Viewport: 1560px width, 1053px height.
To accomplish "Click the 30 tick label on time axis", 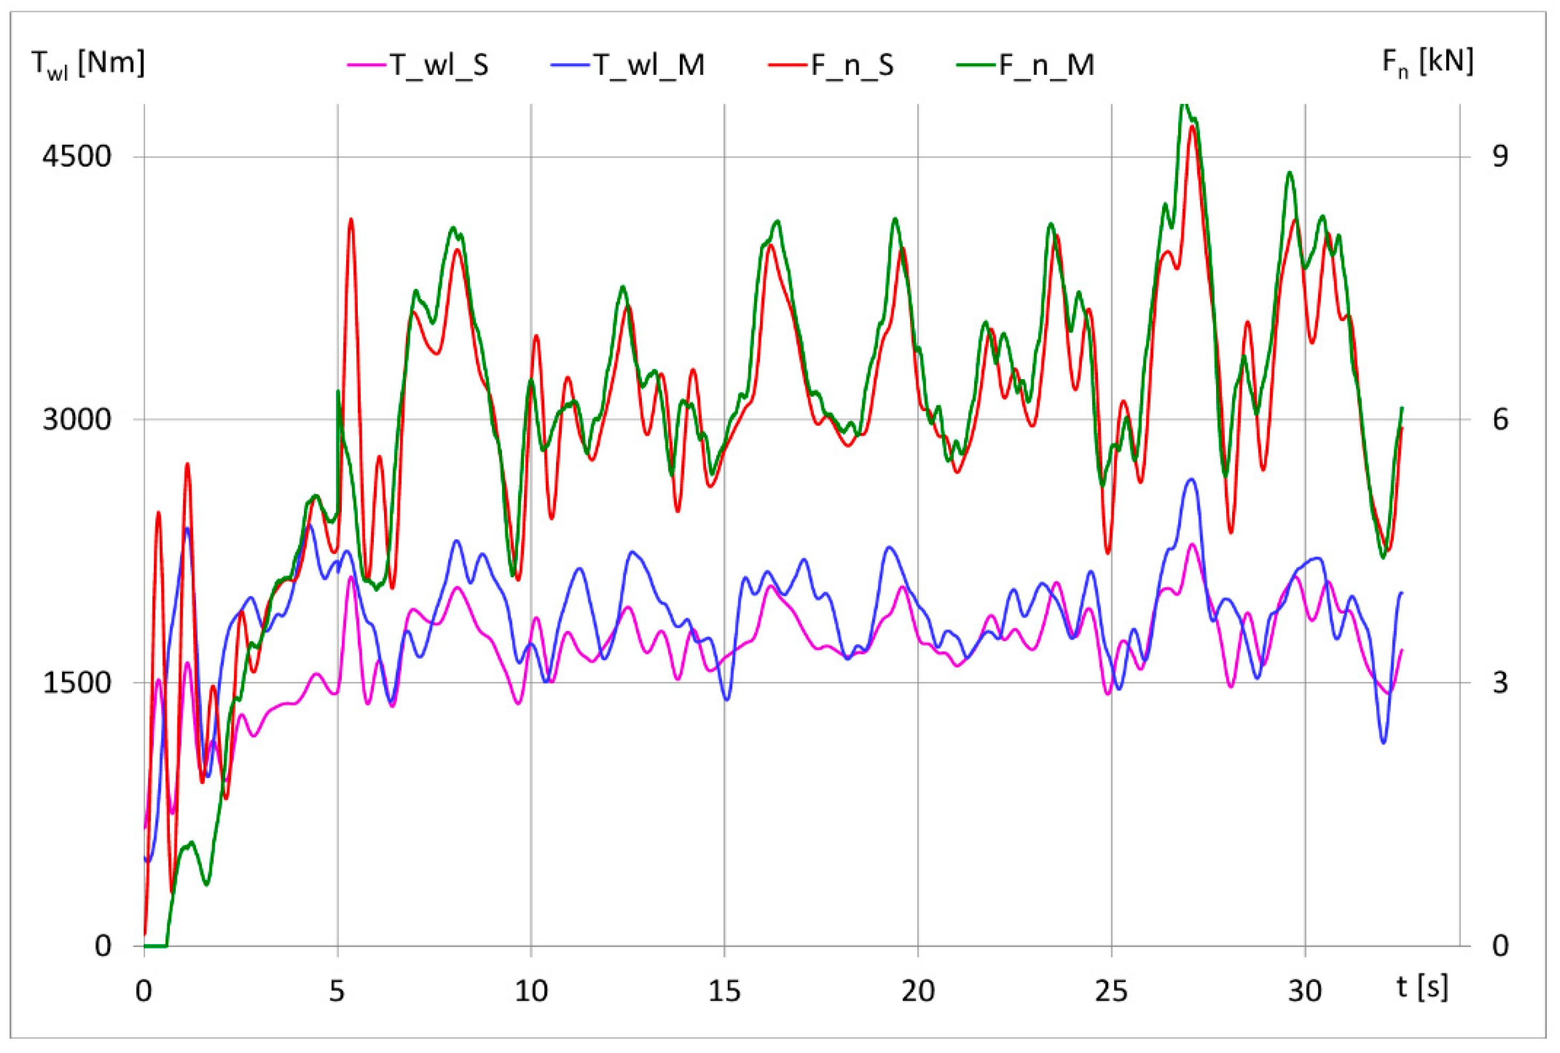I will click(x=1304, y=991).
